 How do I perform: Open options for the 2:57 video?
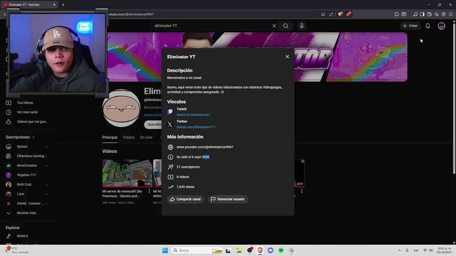302,191
